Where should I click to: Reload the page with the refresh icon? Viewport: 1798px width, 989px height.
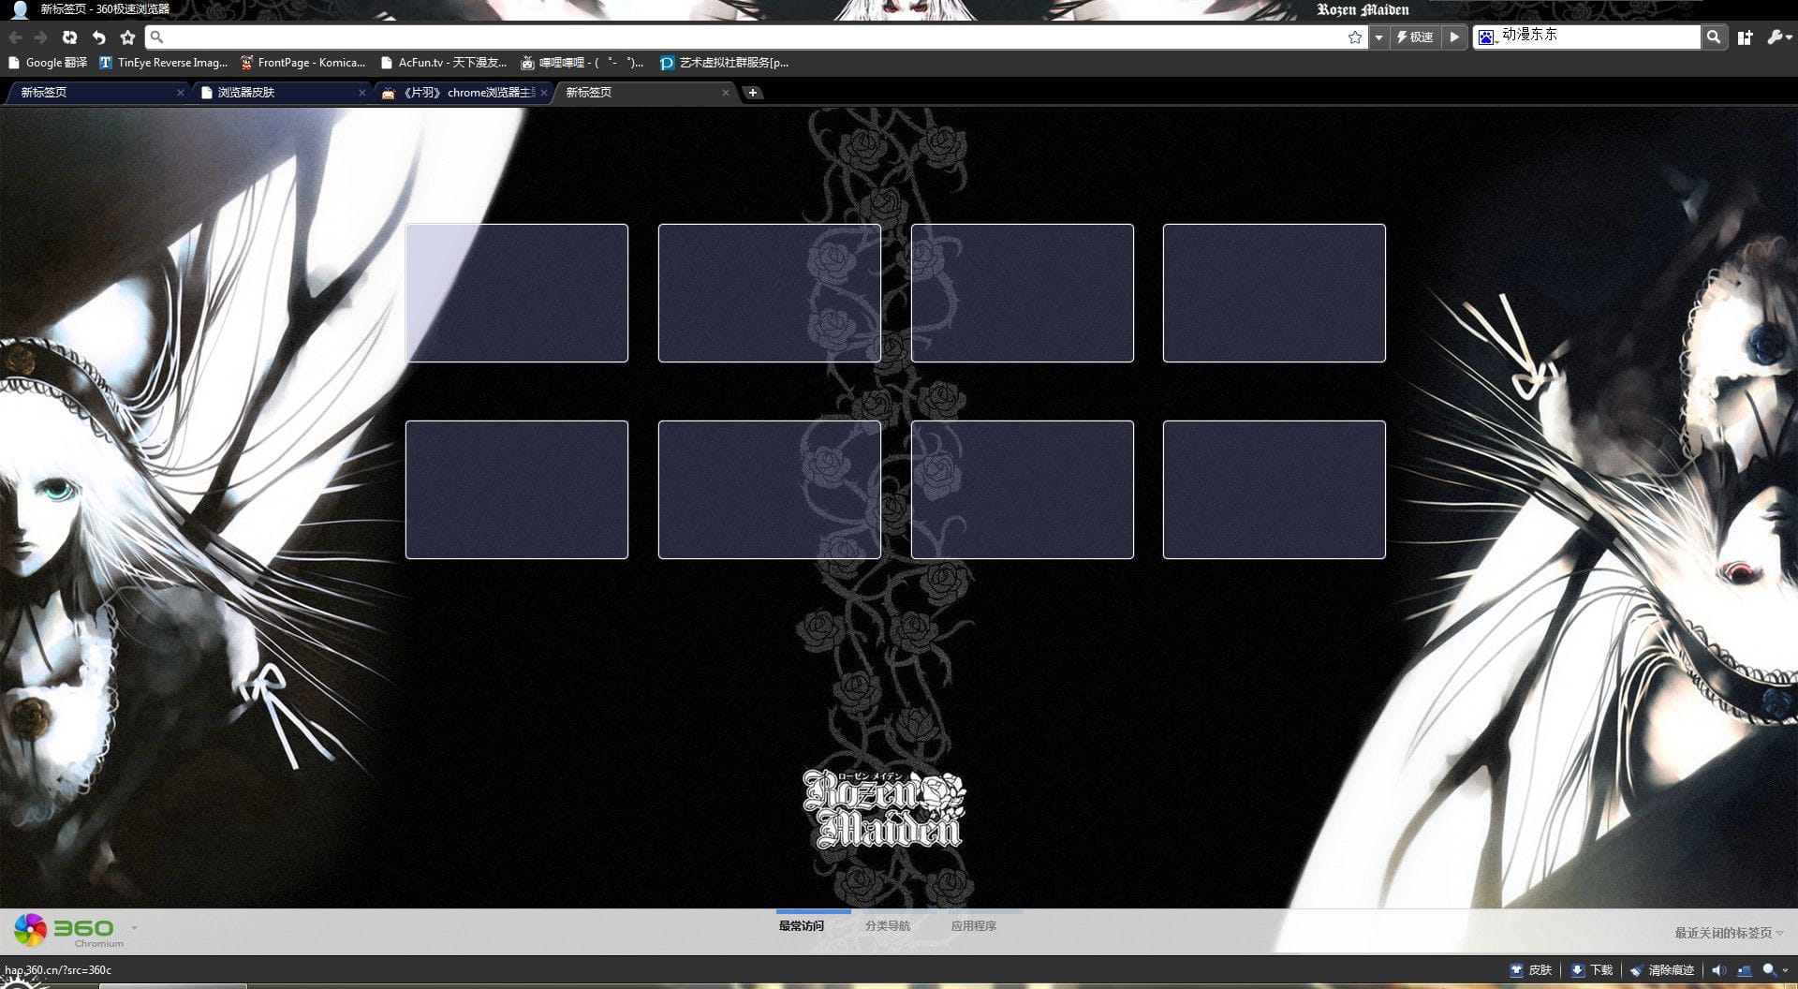click(69, 37)
